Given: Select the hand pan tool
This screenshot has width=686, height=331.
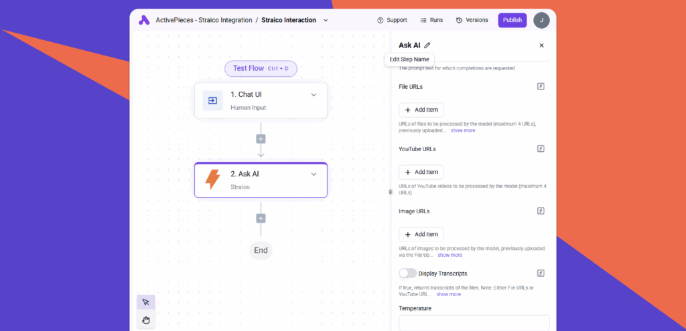Looking at the screenshot, I should click(145, 320).
